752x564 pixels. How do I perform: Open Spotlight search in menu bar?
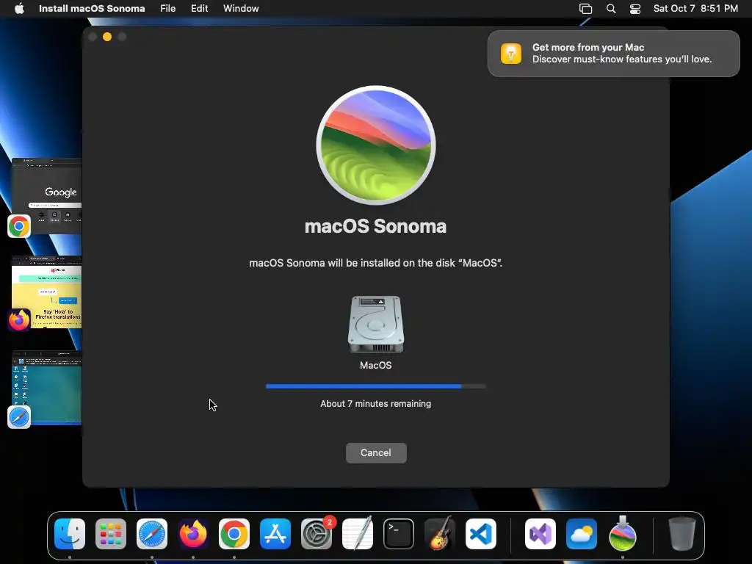click(x=611, y=9)
